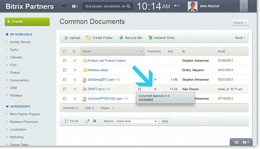260x149 pixels.
Task: Sort by the Modif. column header
Action: click(222, 51)
